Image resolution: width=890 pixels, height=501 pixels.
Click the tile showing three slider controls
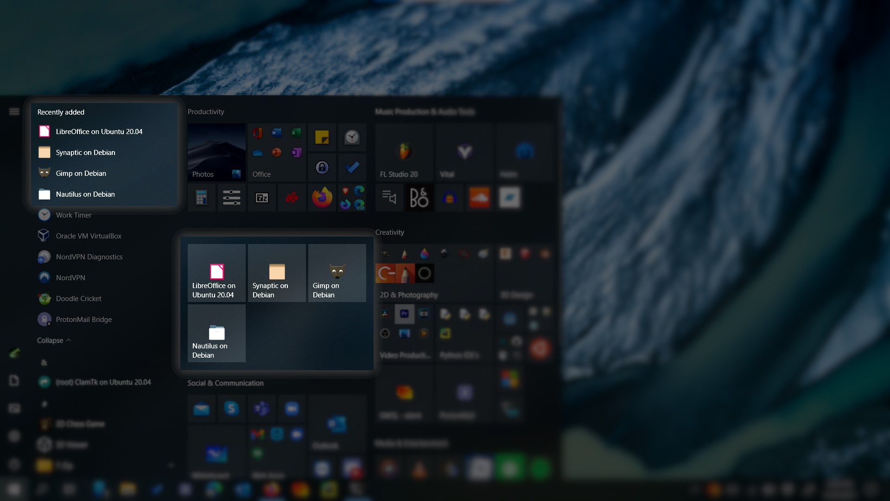pyautogui.click(x=231, y=197)
